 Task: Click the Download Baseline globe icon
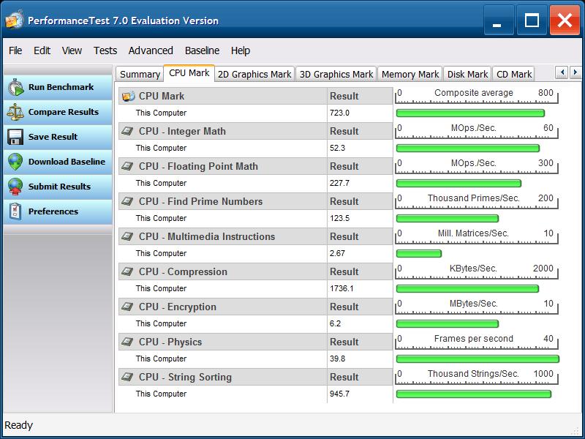15,162
